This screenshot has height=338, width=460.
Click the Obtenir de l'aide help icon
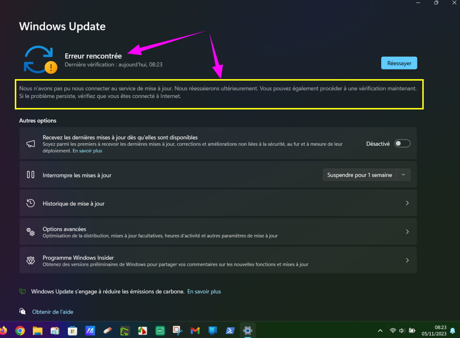tap(23, 311)
